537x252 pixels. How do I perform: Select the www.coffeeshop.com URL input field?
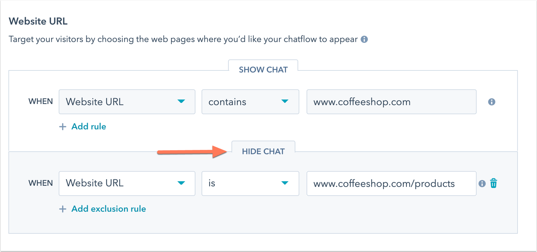click(391, 102)
